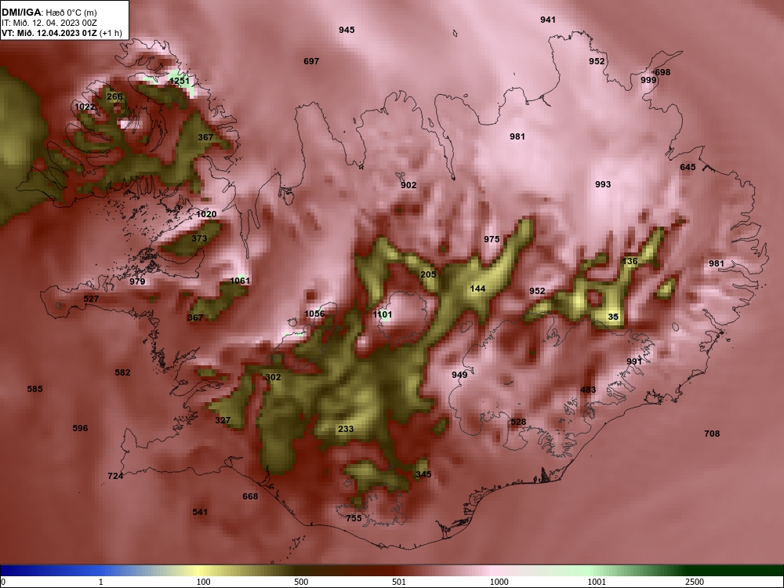Click the map value 755

pyautogui.click(x=354, y=518)
